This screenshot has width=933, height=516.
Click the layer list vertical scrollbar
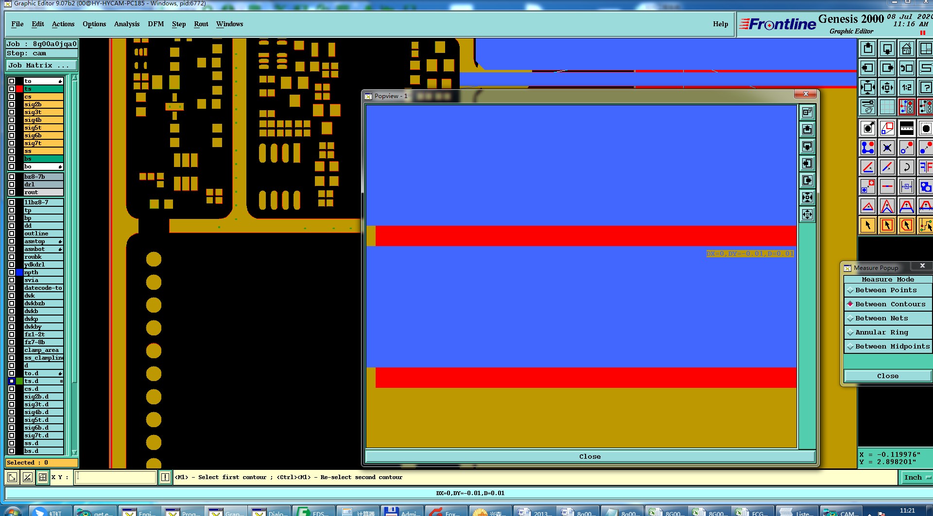point(74,265)
